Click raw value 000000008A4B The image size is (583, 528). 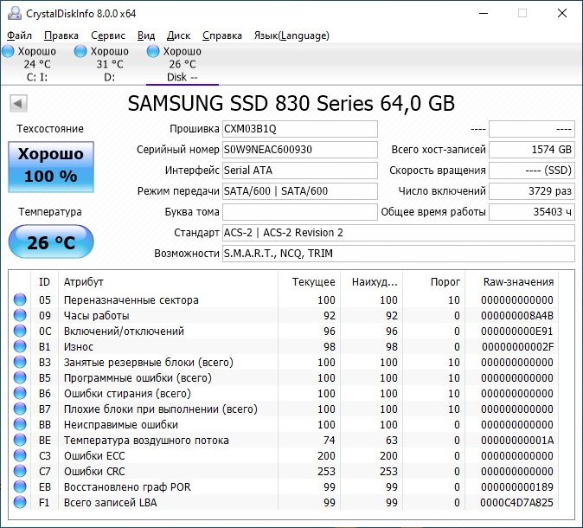(517, 316)
